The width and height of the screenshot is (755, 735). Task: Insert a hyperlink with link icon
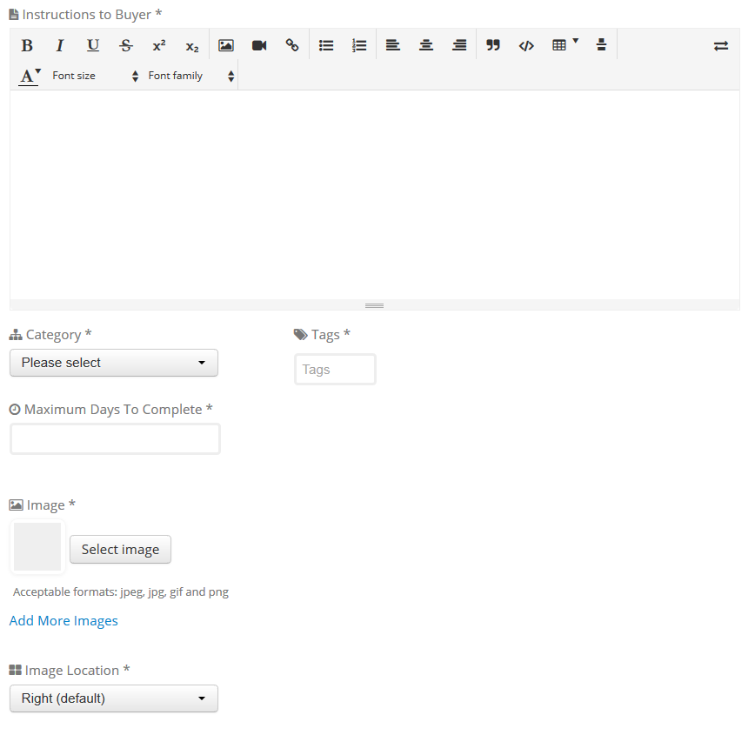click(x=292, y=46)
